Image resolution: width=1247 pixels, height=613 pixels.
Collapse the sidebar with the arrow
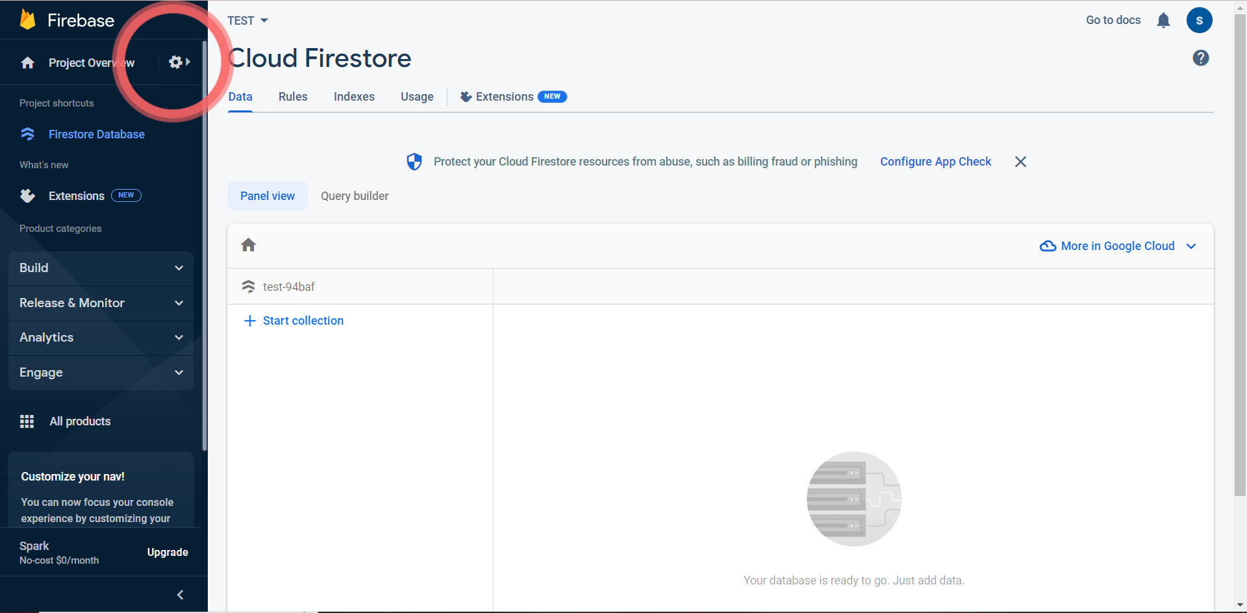point(180,595)
